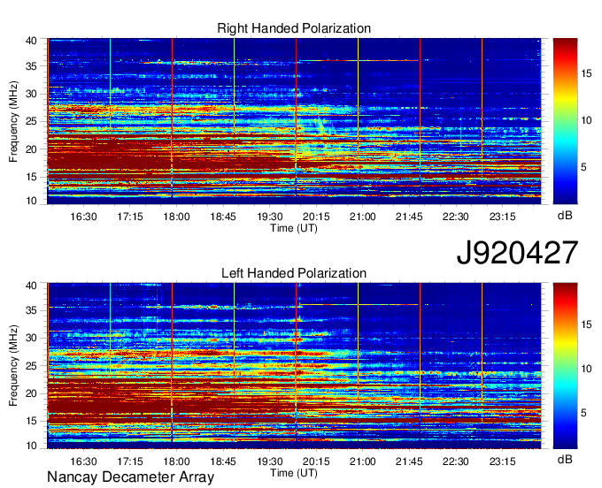Click the dB label under the Right Handed colorbar

click(565, 215)
